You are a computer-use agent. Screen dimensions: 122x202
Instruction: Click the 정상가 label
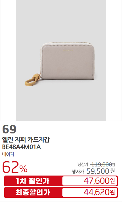coord(83,164)
